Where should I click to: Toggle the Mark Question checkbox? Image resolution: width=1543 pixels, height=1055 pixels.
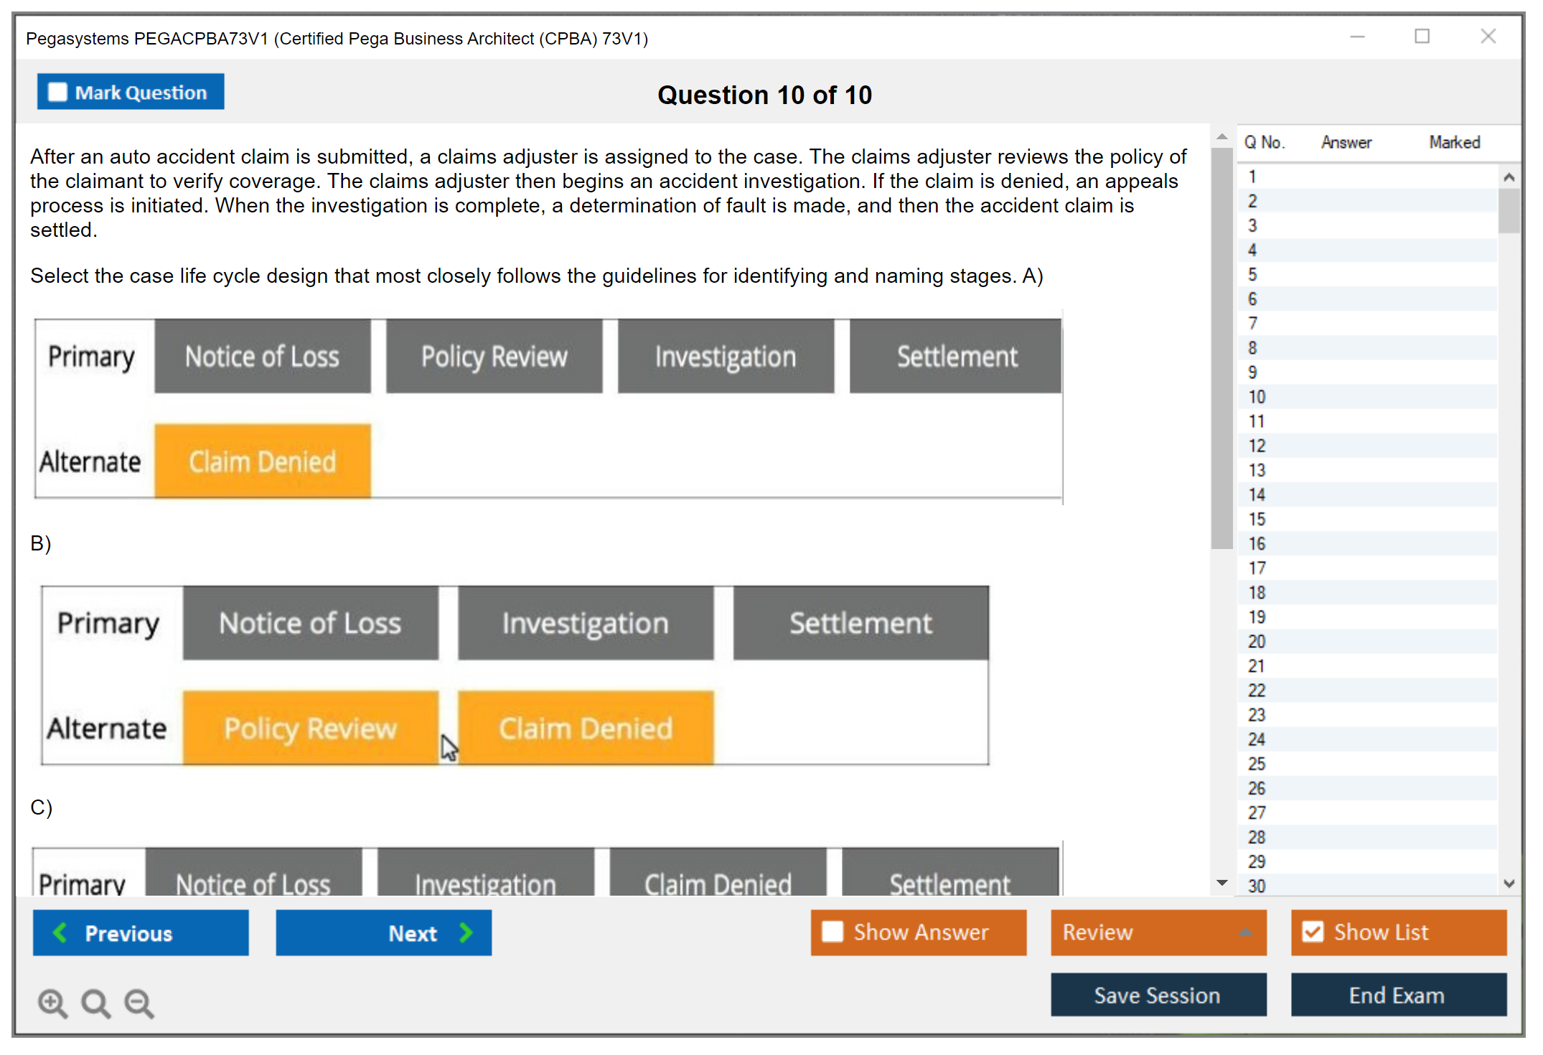pyautogui.click(x=57, y=93)
